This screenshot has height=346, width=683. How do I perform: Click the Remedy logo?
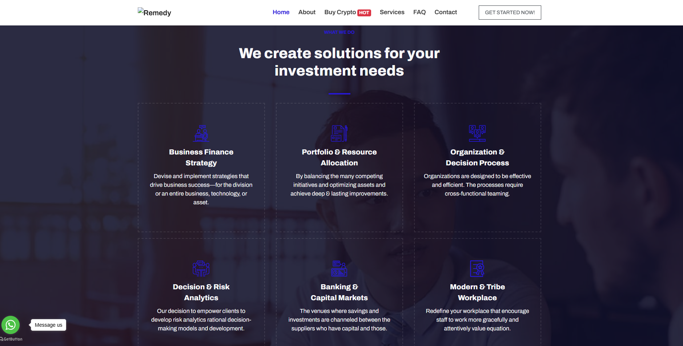pos(154,12)
